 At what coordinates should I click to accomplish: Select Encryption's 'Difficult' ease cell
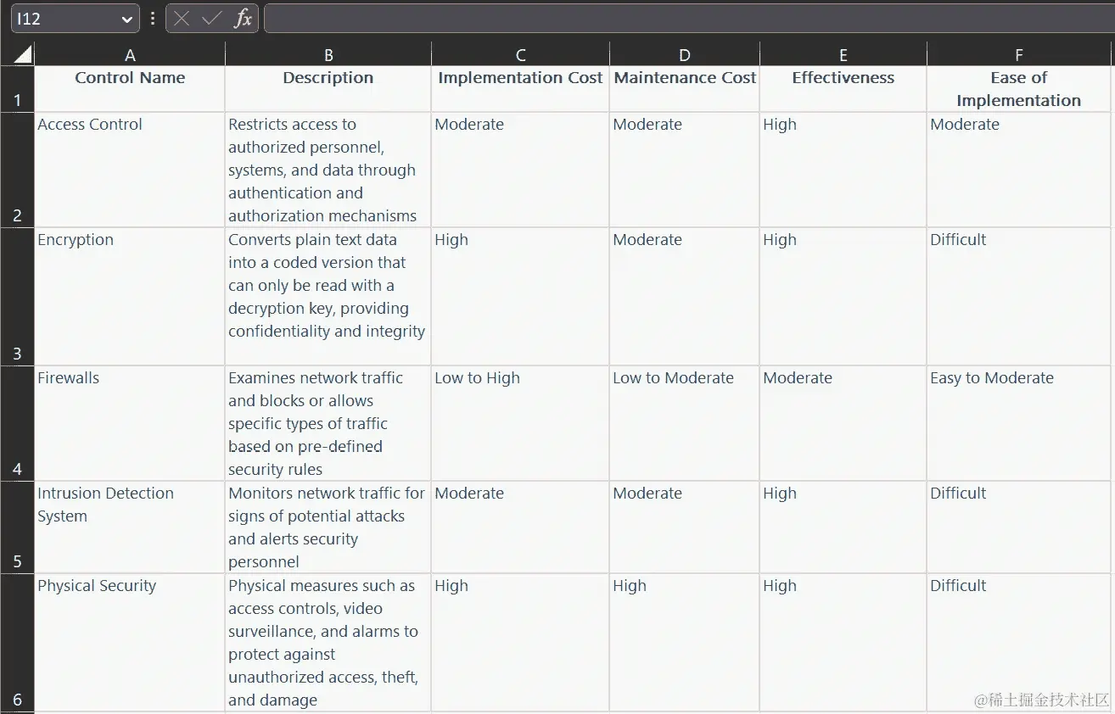[x=1019, y=297]
